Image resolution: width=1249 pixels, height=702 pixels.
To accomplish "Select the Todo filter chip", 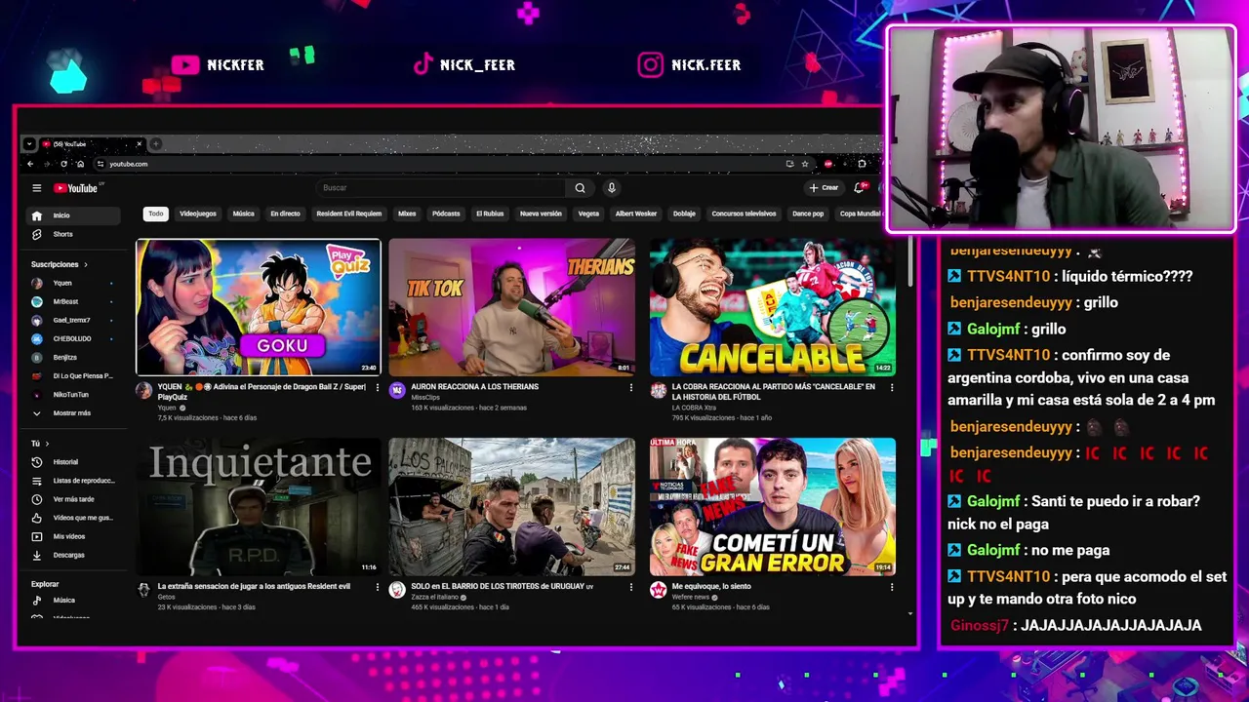I will tap(155, 214).
